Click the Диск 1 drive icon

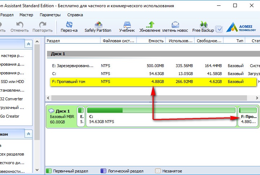click(x=51, y=111)
